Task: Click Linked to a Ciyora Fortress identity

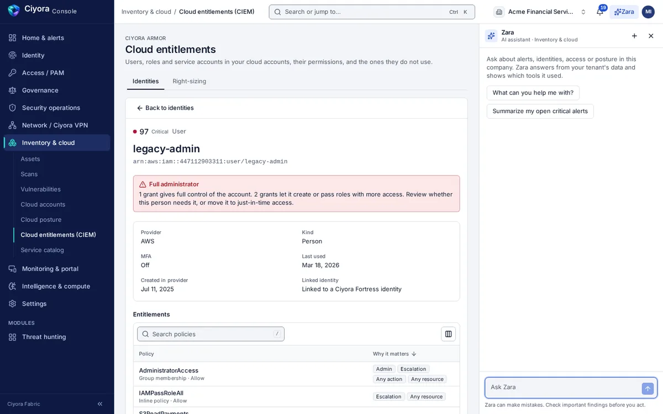Action: pyautogui.click(x=351, y=289)
